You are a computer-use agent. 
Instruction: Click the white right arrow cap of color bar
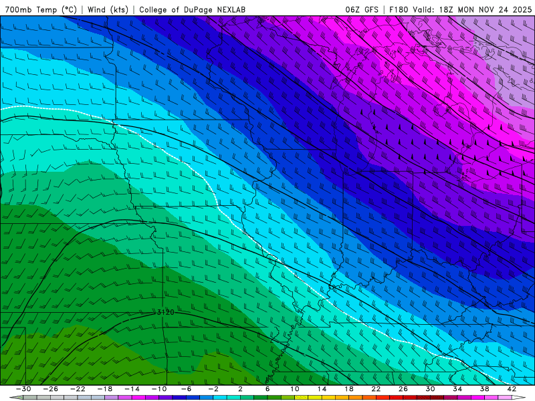point(519,398)
